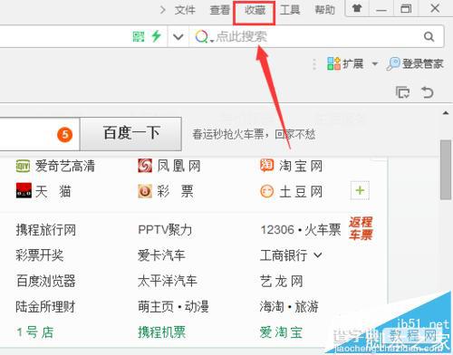Click the 凤凰网 logo icon
This screenshot has width=453, height=355.
[145, 166]
